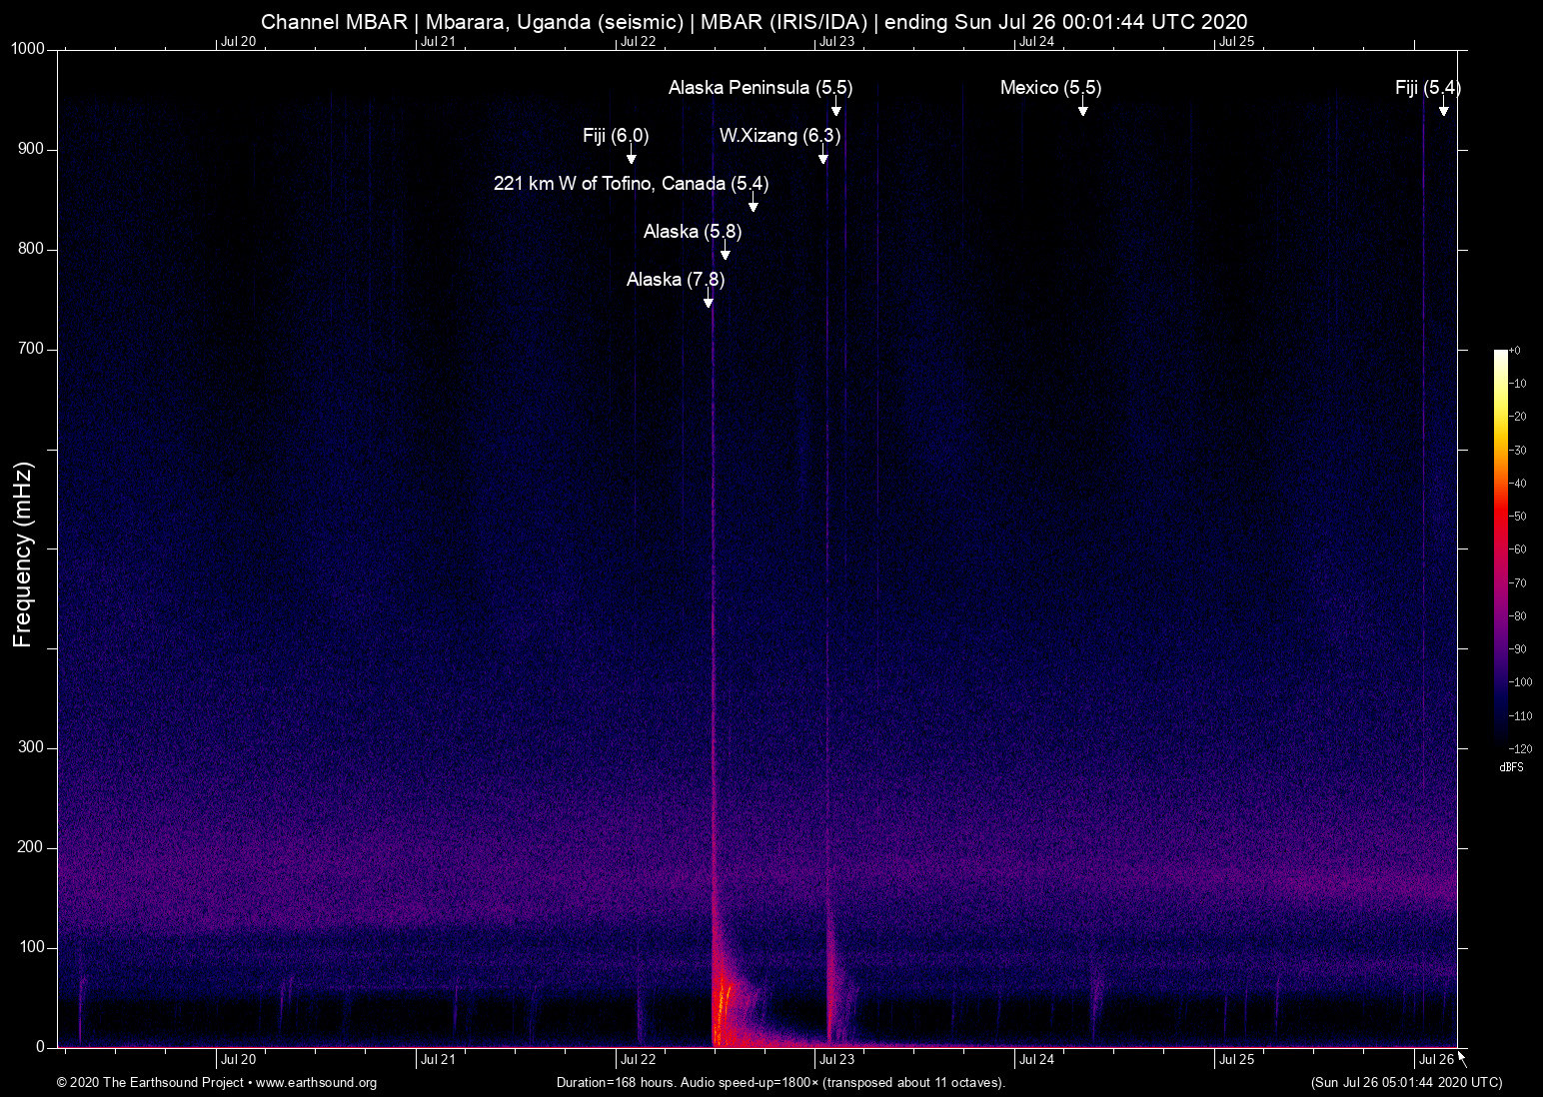Click the Jul 26 label on bottom axis
This screenshot has width=1543, height=1097.
click(x=1435, y=1060)
